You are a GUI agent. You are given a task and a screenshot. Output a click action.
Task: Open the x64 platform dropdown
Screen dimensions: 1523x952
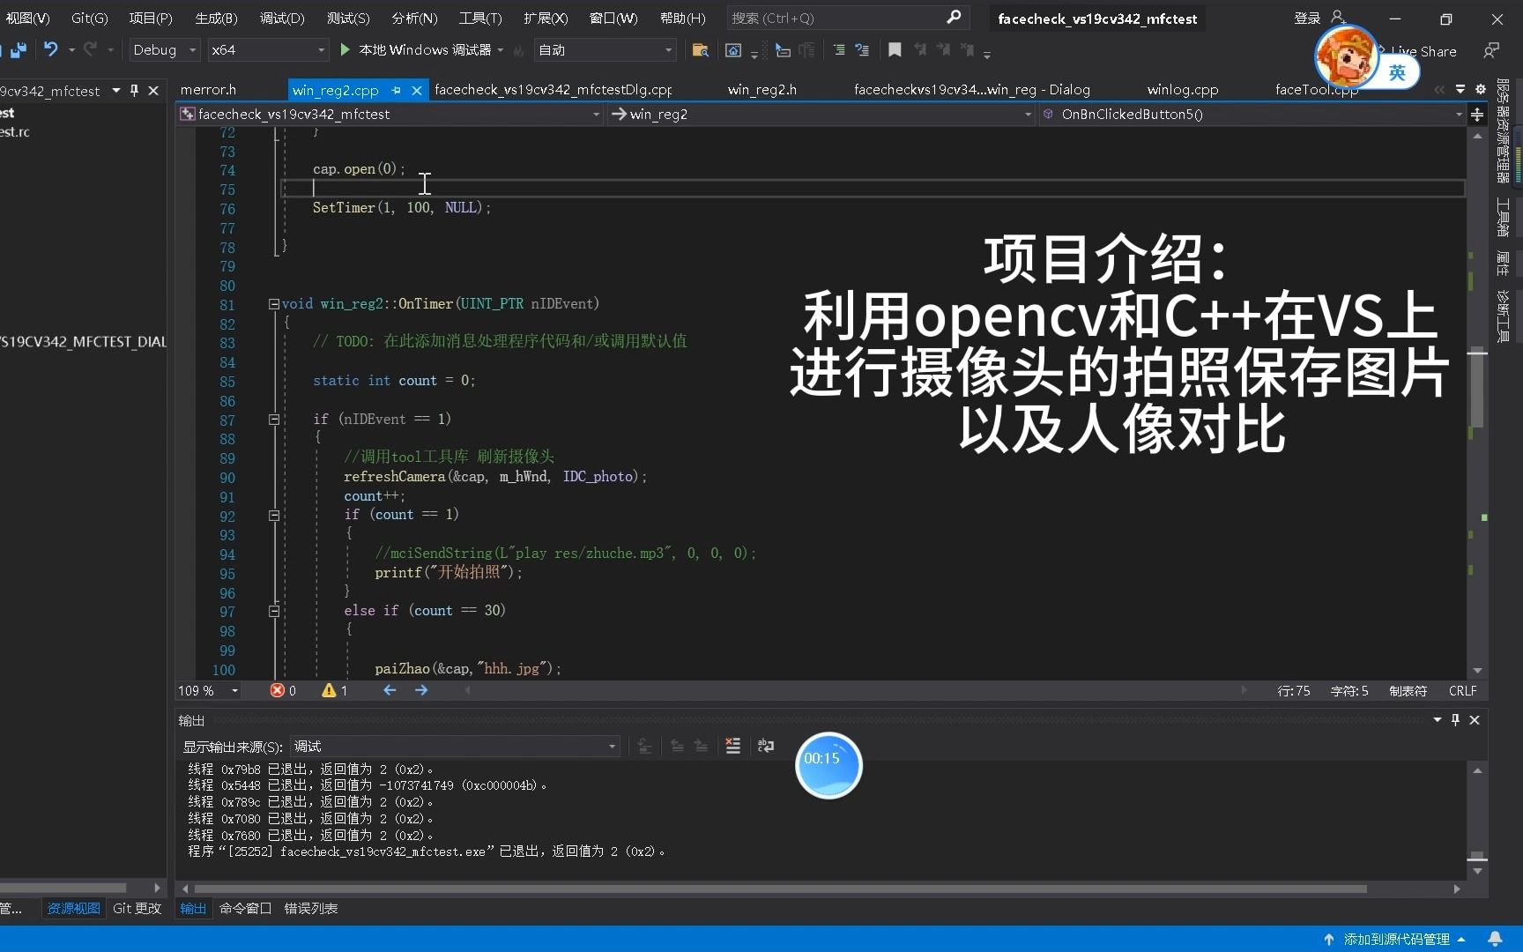[267, 50]
